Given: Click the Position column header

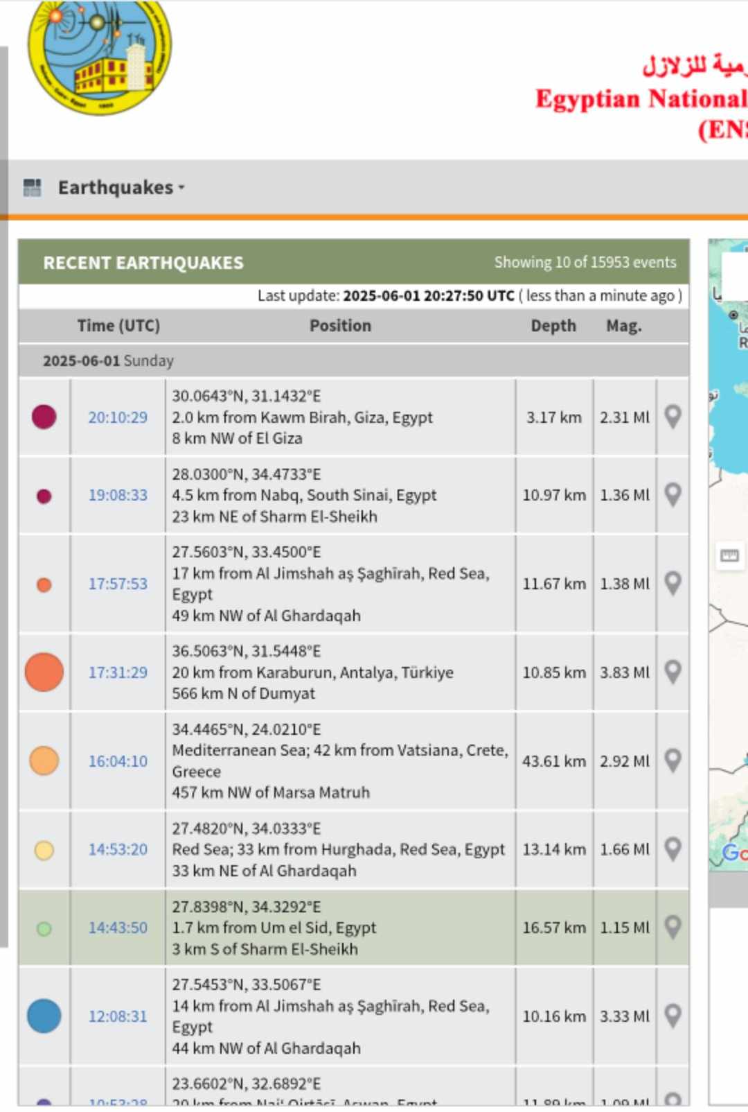Looking at the screenshot, I should coord(340,326).
